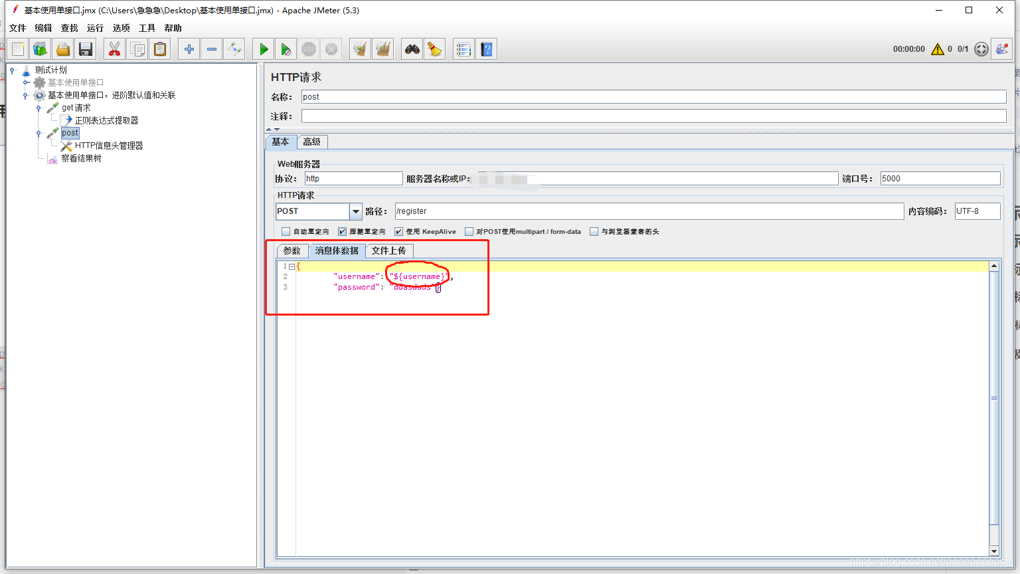Click the Clear results icon
Screen dimensions: 1020x574
click(361, 49)
